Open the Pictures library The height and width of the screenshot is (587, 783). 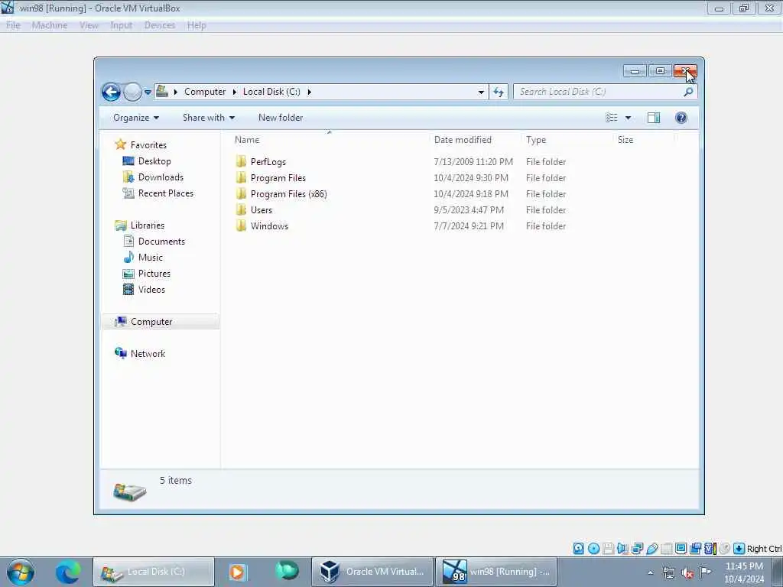[x=154, y=273]
